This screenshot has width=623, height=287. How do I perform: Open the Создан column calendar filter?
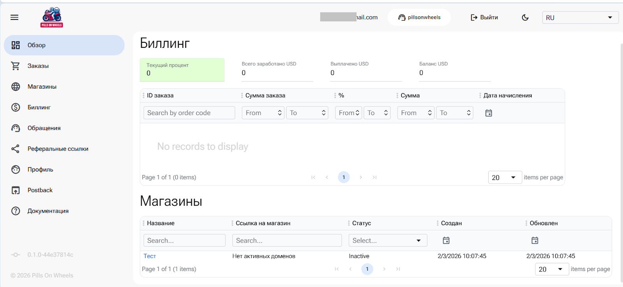pos(446,241)
